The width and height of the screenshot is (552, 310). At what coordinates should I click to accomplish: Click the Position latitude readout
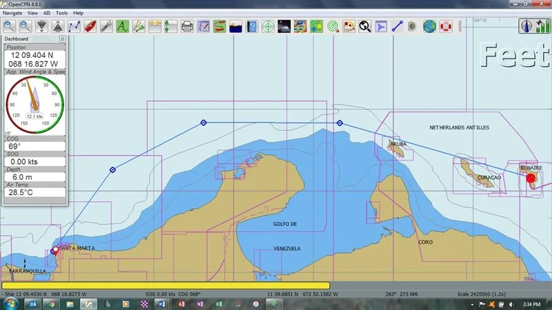[x=32, y=55]
